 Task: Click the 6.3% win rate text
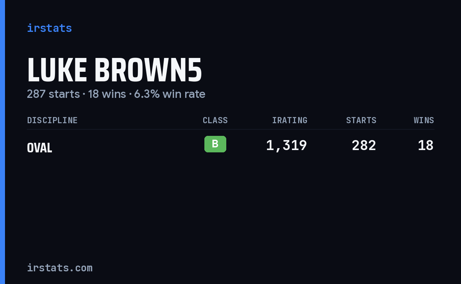(x=169, y=94)
